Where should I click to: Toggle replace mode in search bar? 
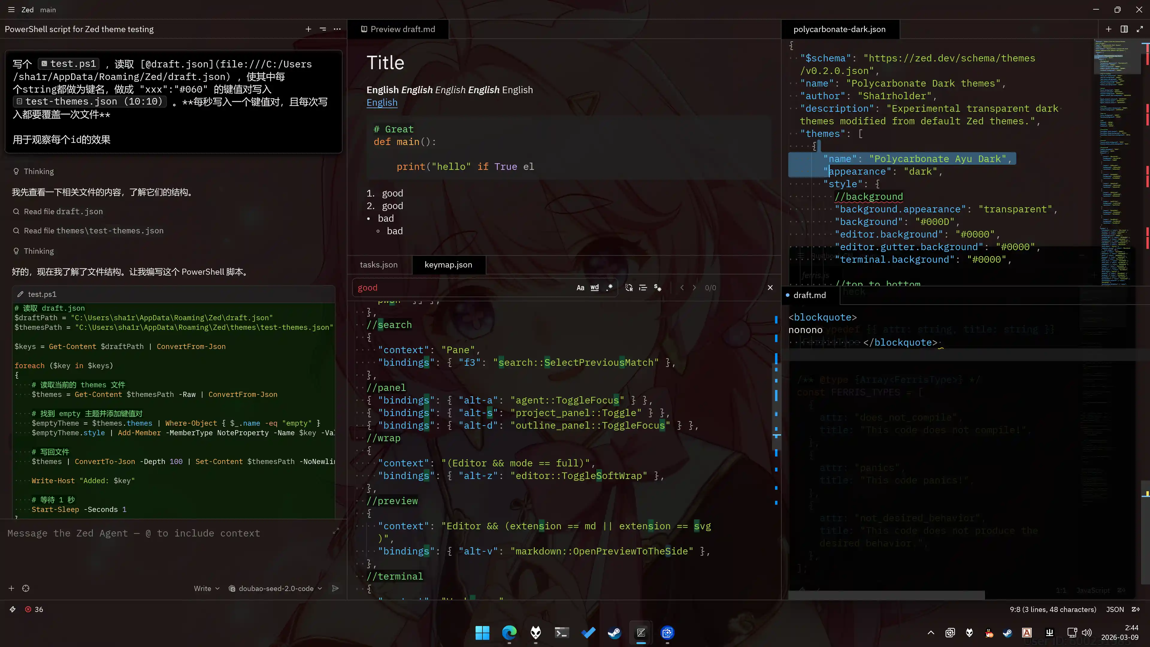(629, 288)
